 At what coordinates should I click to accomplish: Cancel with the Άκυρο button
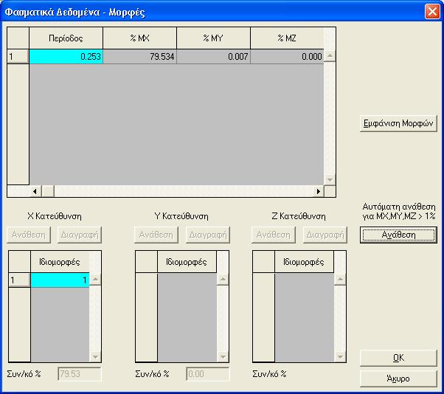pos(398,379)
